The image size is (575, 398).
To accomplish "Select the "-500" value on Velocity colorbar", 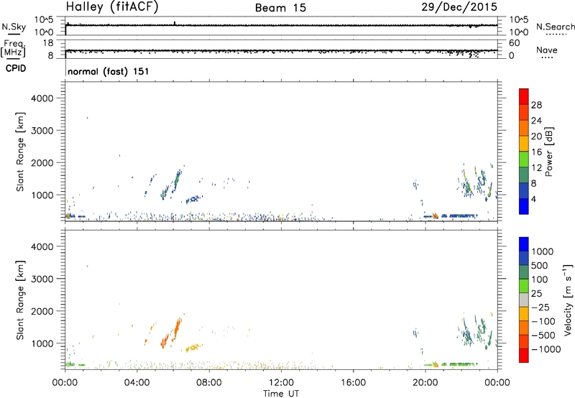I will click(x=543, y=335).
